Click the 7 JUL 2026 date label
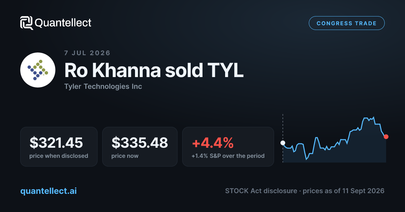 point(87,53)
